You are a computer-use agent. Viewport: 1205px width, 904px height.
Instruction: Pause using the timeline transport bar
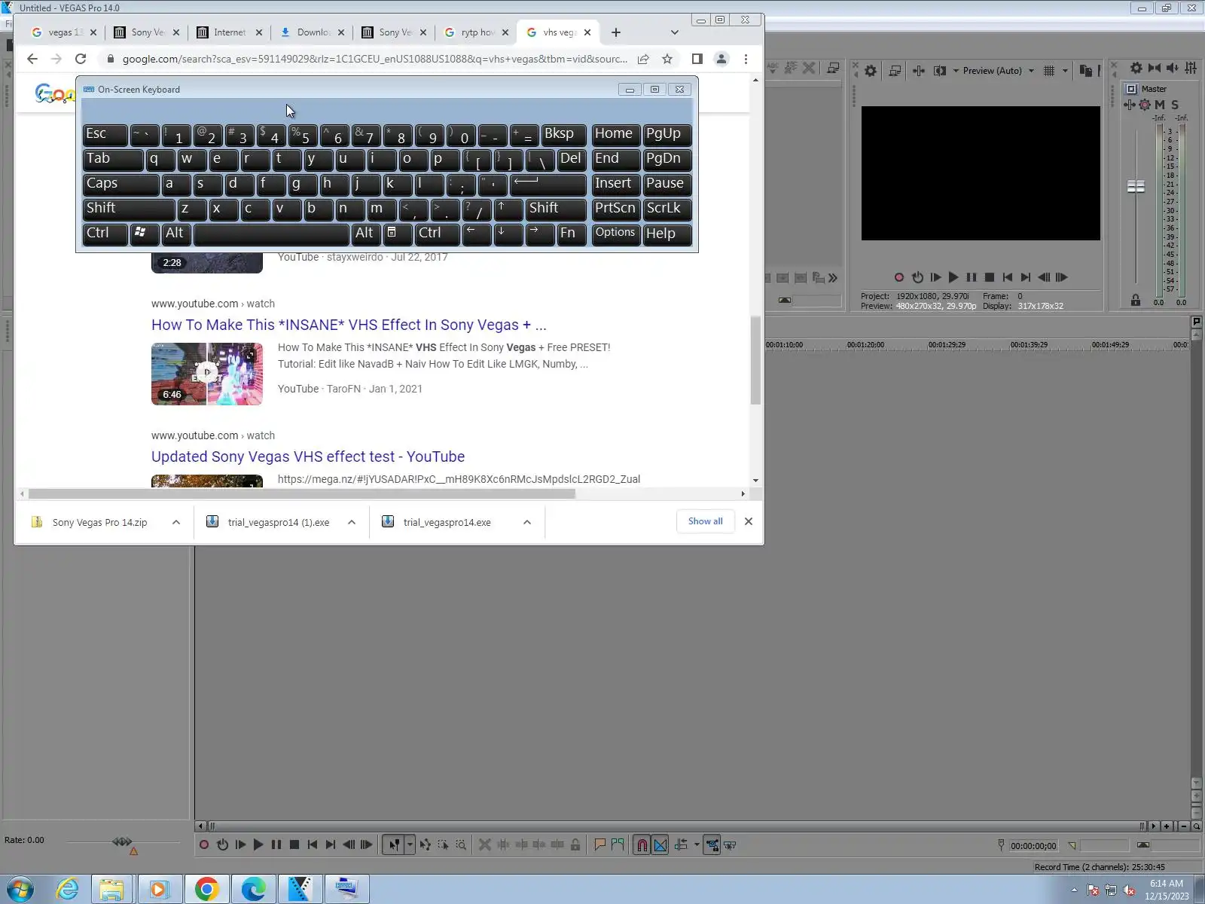[276, 845]
